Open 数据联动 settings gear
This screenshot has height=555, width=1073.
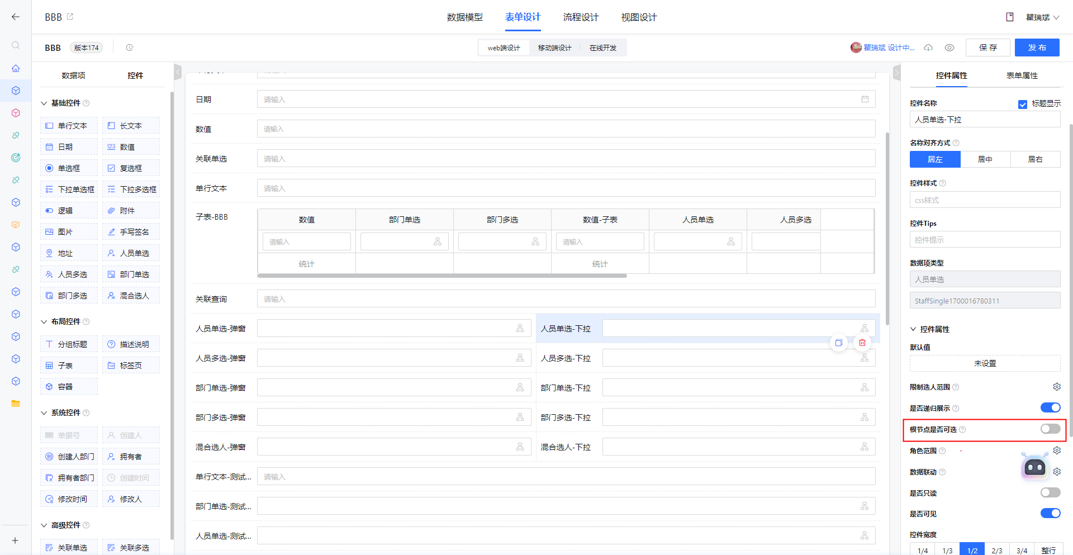pyautogui.click(x=1057, y=472)
